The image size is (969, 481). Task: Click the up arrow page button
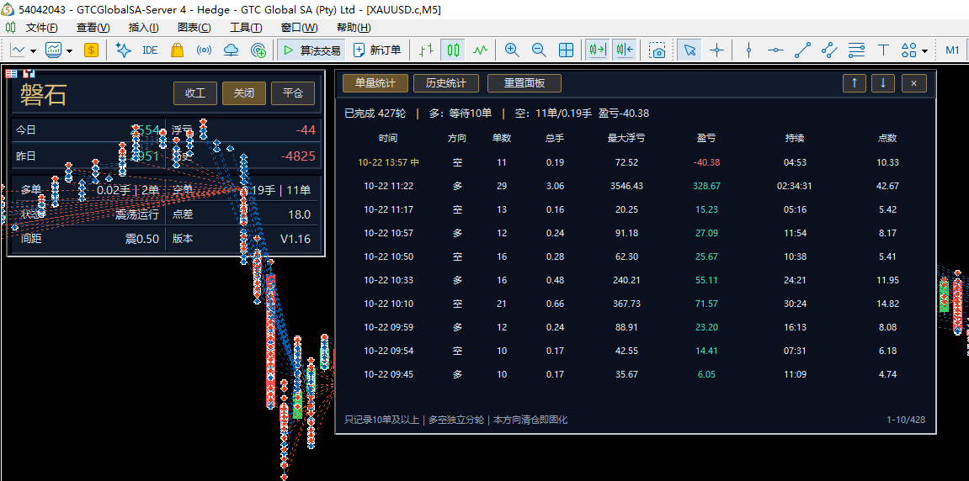pyautogui.click(x=855, y=82)
